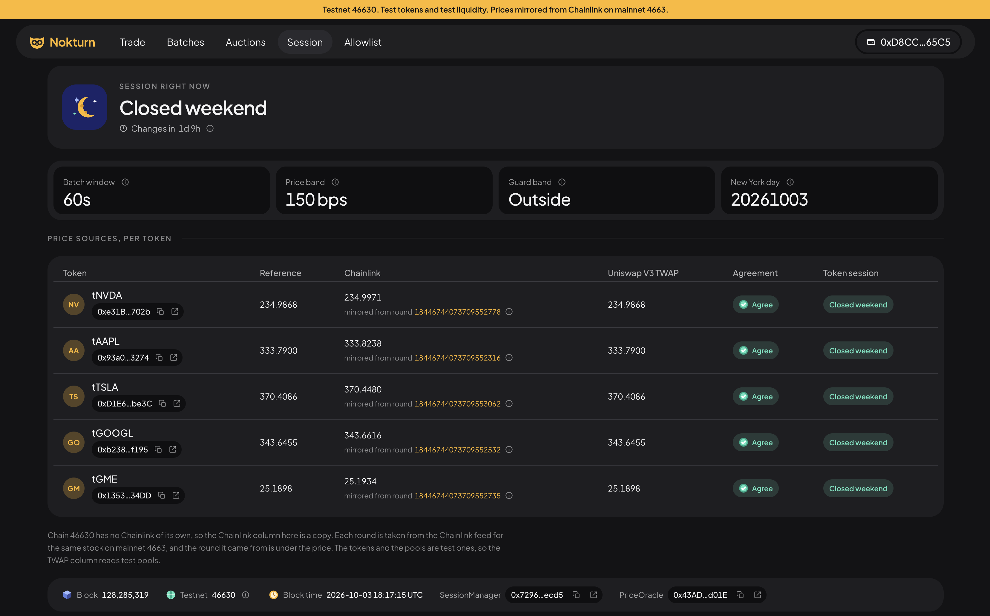Copy the tTSLA token address

pos(162,403)
